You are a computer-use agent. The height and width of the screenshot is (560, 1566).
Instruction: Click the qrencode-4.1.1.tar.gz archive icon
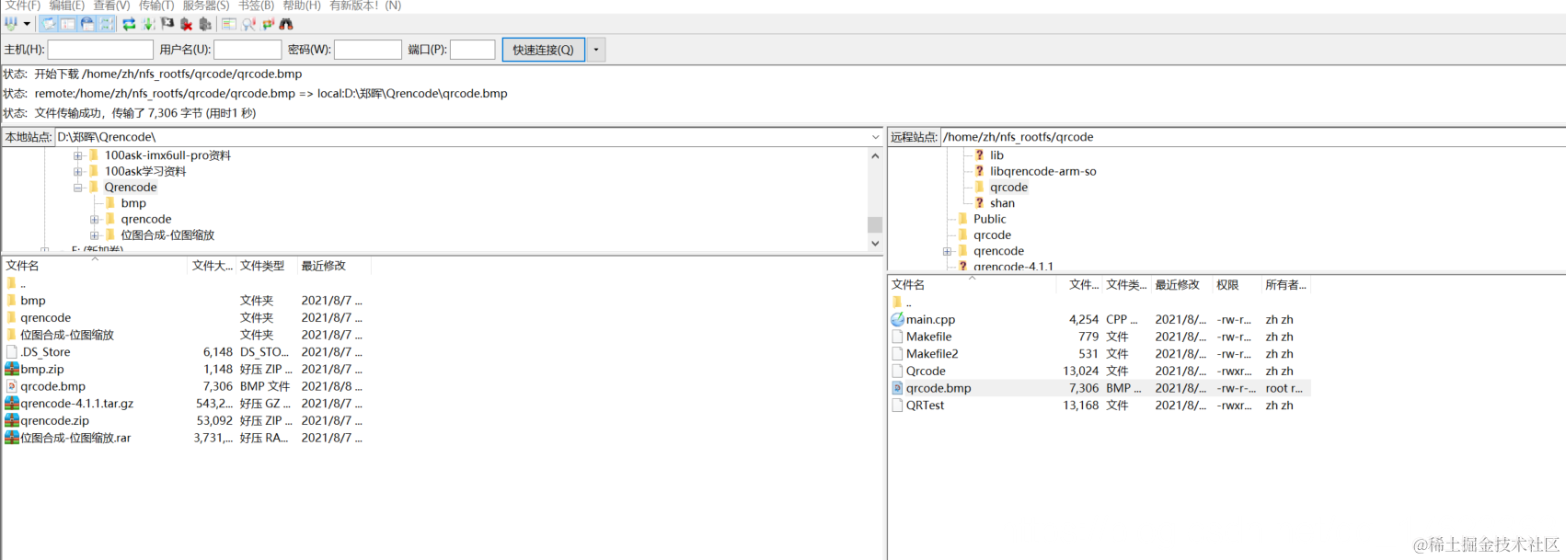(x=12, y=404)
